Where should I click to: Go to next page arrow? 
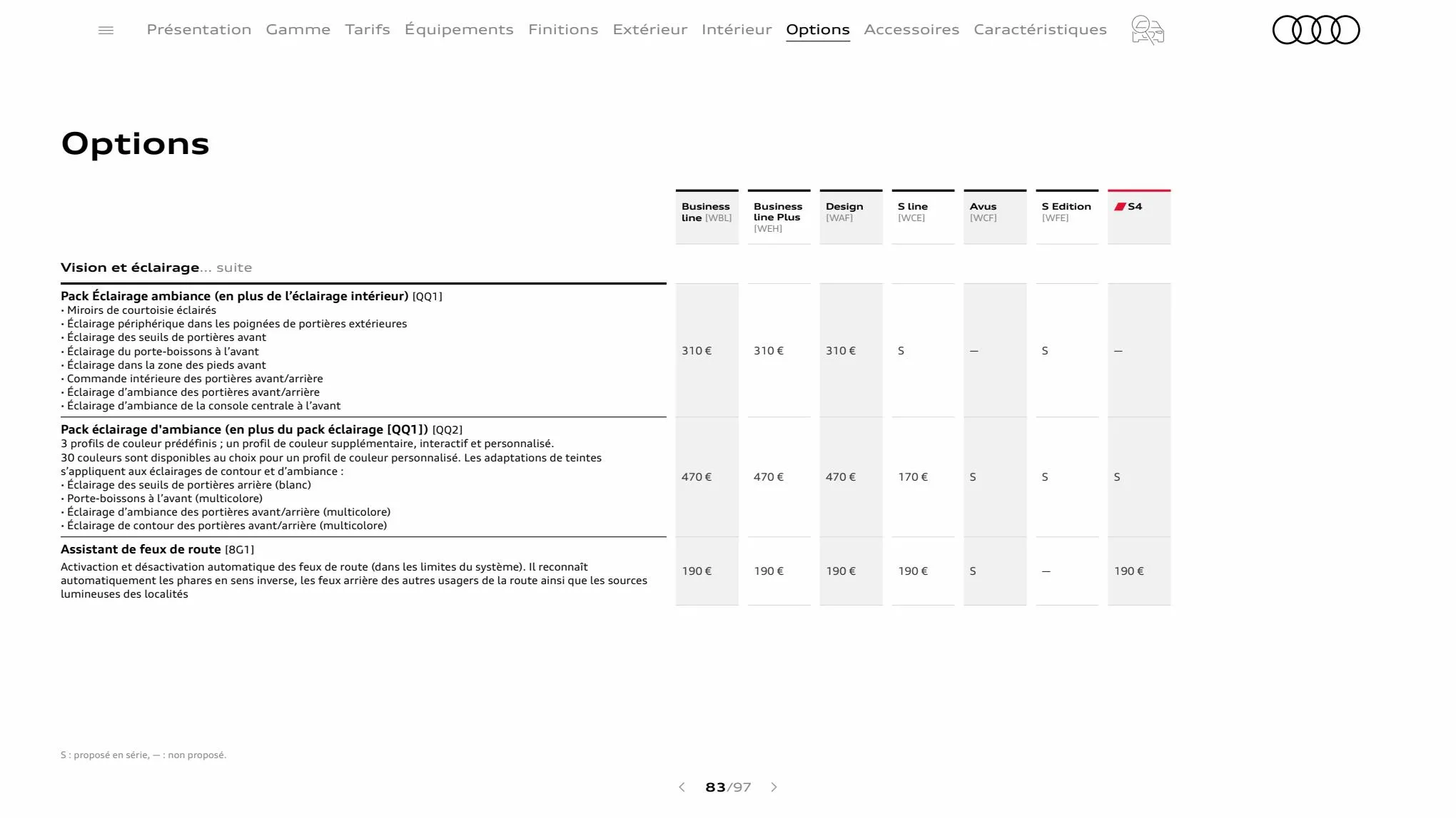pyautogui.click(x=774, y=787)
